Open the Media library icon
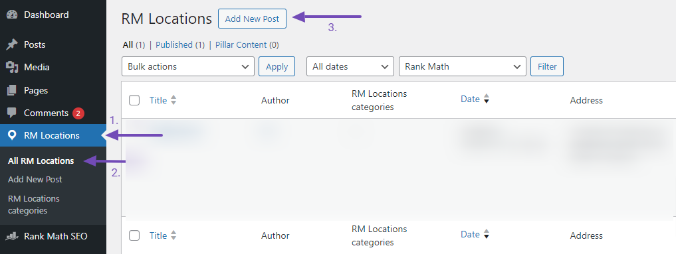The width and height of the screenshot is (676, 254). (x=12, y=68)
